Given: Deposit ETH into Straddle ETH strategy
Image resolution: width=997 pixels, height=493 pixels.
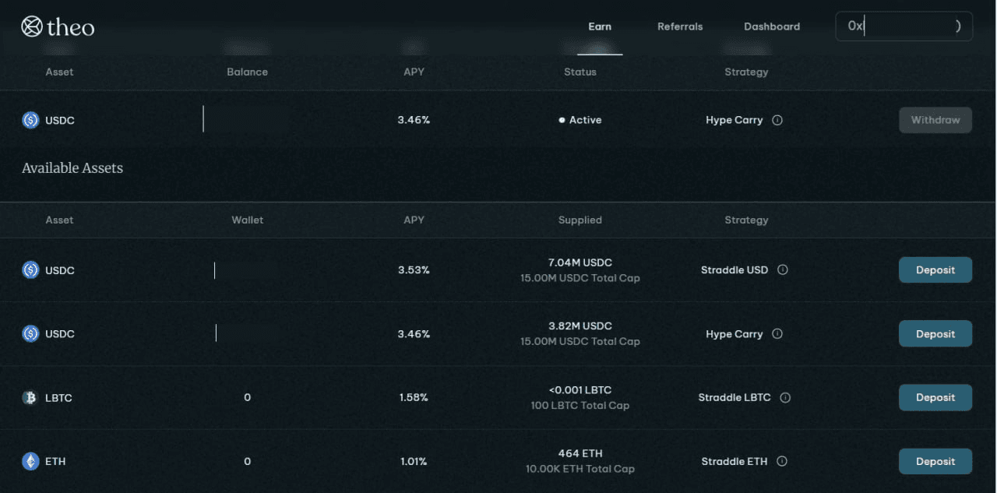Looking at the screenshot, I should tap(935, 461).
